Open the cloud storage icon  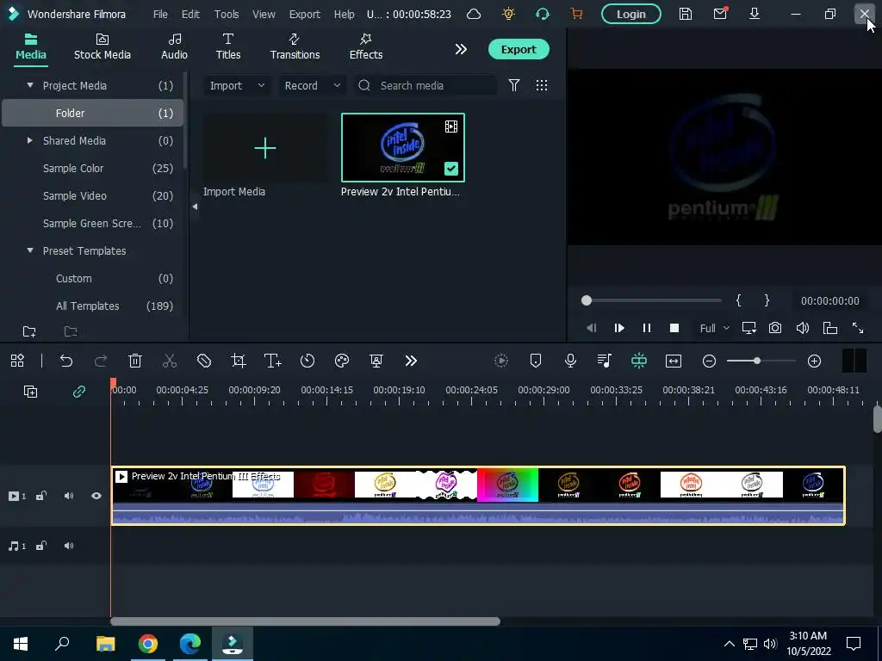474,14
